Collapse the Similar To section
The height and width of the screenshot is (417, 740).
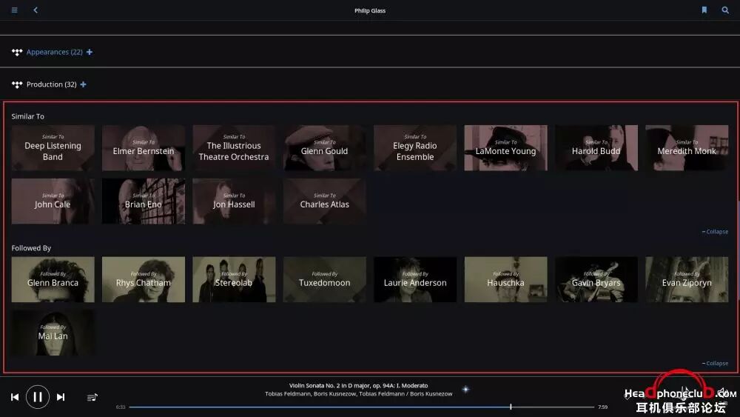(x=715, y=232)
